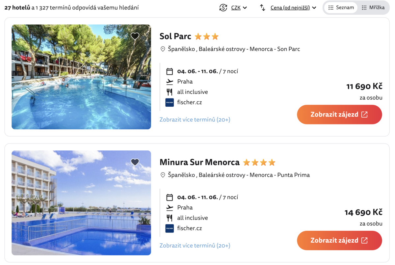Image resolution: width=395 pixels, height=265 pixels.
Task: Expand more dates for Sol Parc
Action: pos(195,119)
